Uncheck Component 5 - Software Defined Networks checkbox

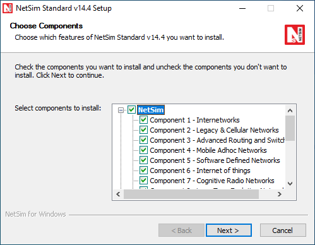point(143,160)
